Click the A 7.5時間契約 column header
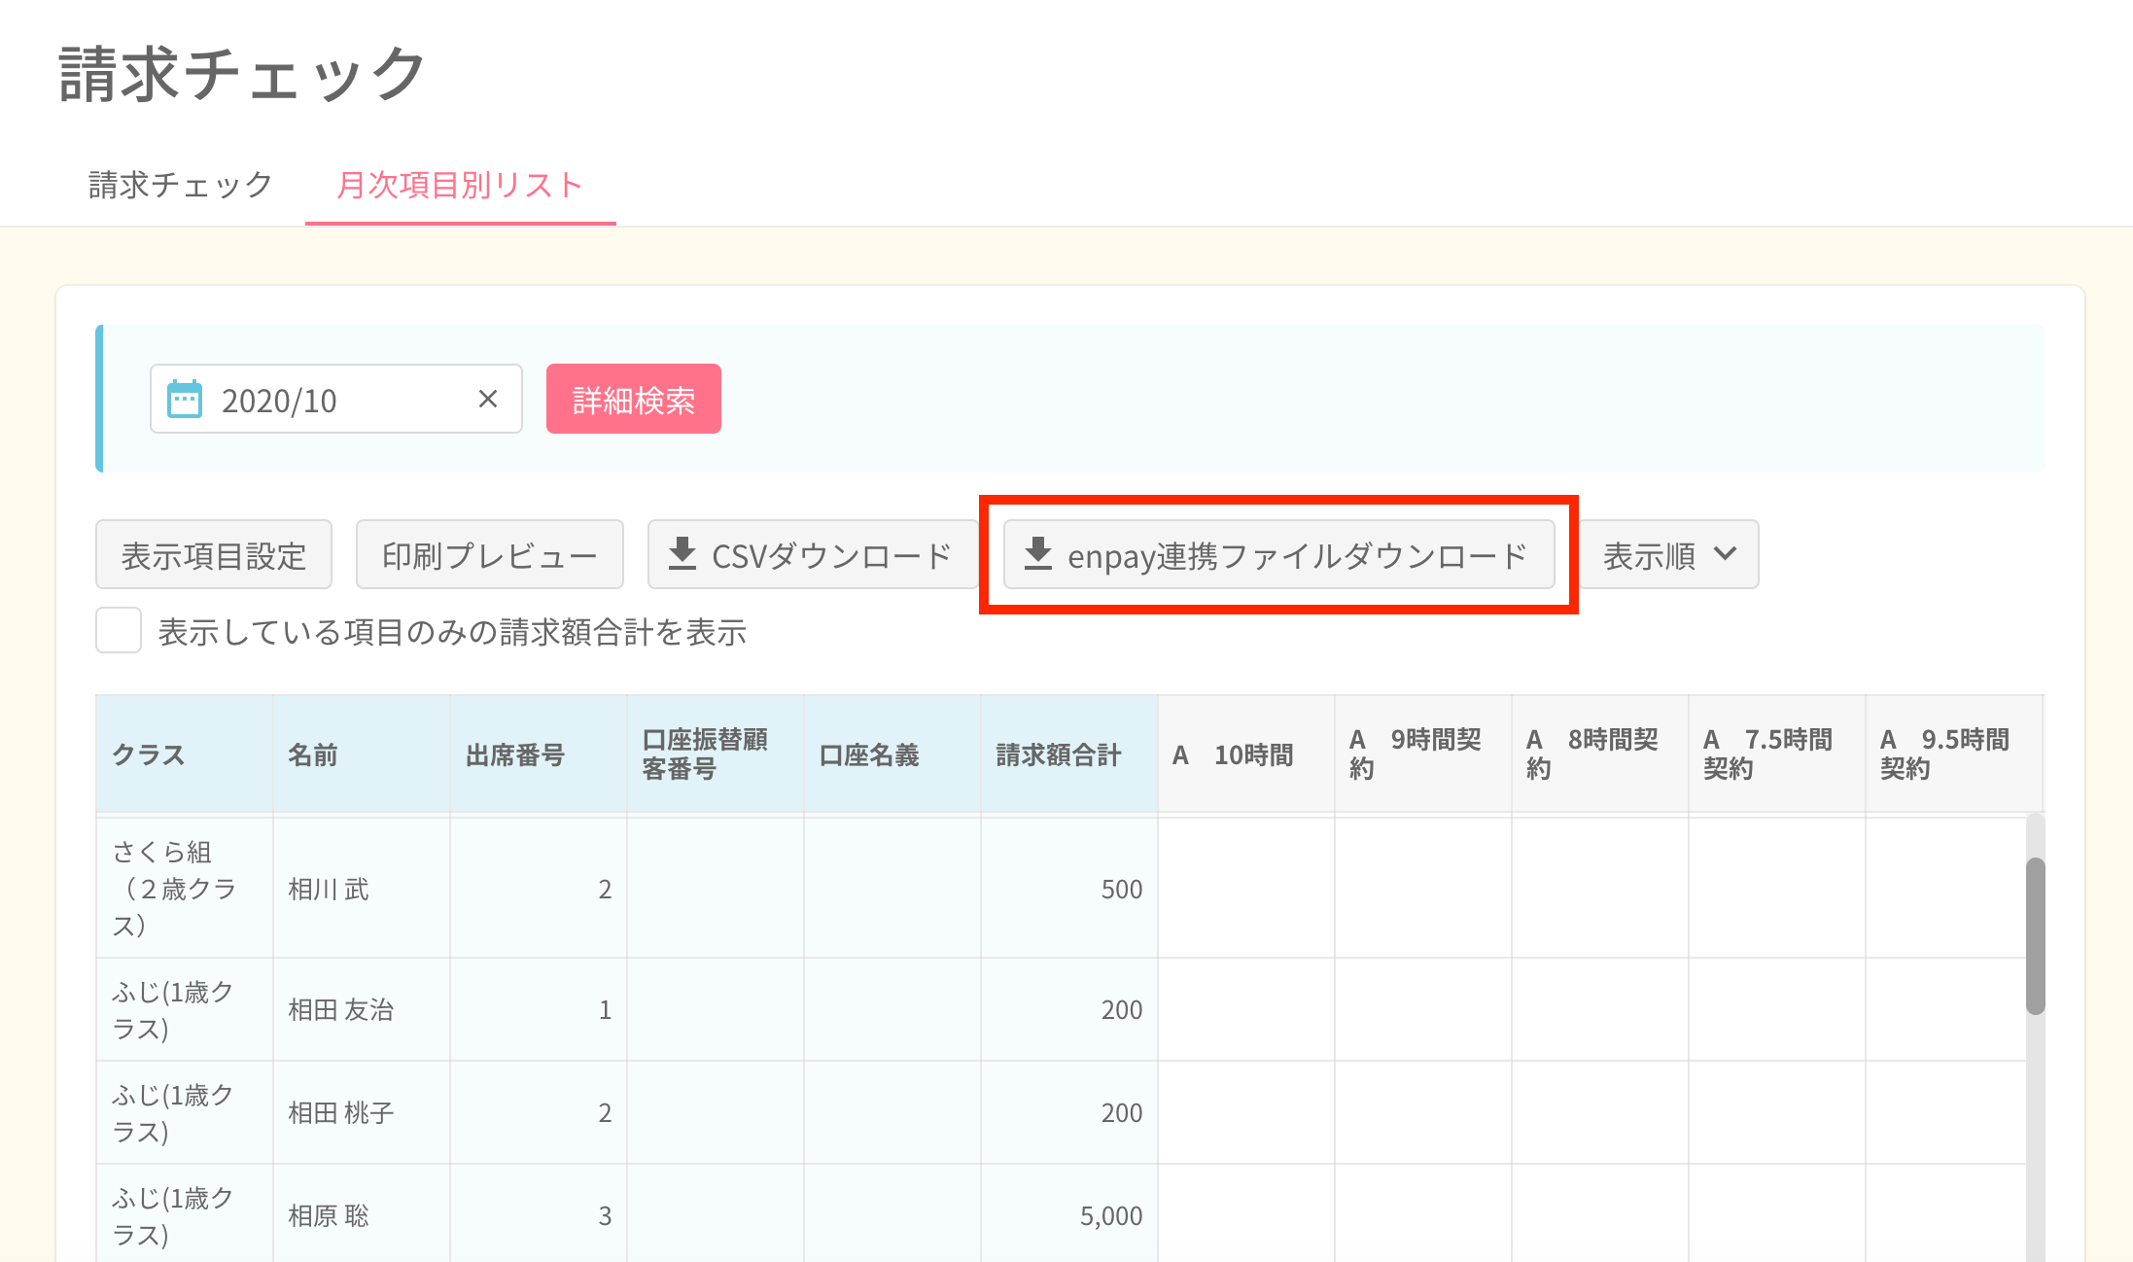Image resolution: width=2133 pixels, height=1262 pixels. (1777, 754)
